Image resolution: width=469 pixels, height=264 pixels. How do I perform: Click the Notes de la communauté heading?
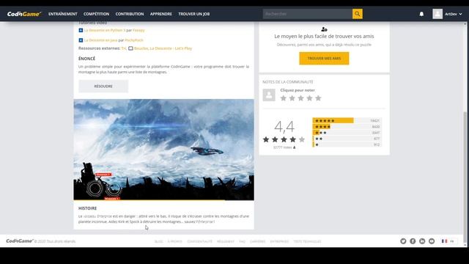click(x=288, y=81)
